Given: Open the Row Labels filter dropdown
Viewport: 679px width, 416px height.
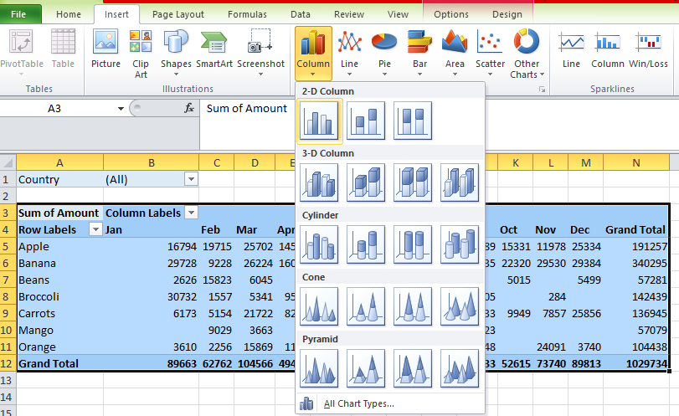Looking at the screenshot, I should click(x=95, y=229).
